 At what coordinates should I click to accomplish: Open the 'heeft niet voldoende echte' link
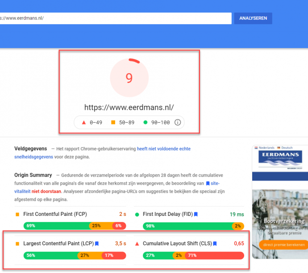tap(164, 149)
